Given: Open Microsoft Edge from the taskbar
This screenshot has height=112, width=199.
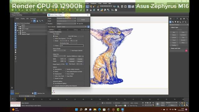Looking at the screenshot, I should pyautogui.click(x=99, y=110).
